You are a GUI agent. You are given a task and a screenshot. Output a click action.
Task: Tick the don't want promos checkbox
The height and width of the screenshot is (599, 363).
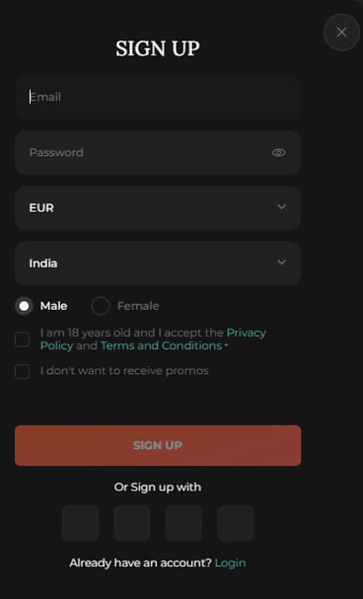(22, 372)
